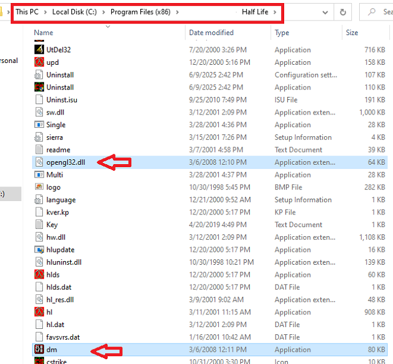
Task: Click the Key text document icon
Action: (x=39, y=225)
